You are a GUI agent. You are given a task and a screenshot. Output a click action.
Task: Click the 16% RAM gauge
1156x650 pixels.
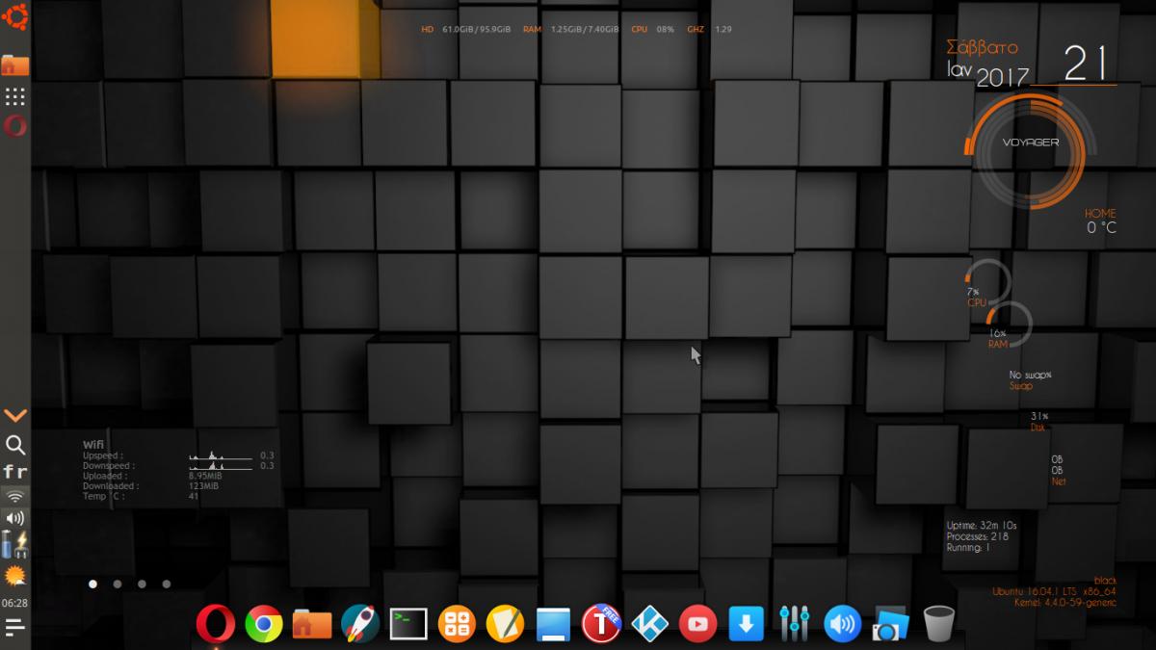[x=1009, y=325]
